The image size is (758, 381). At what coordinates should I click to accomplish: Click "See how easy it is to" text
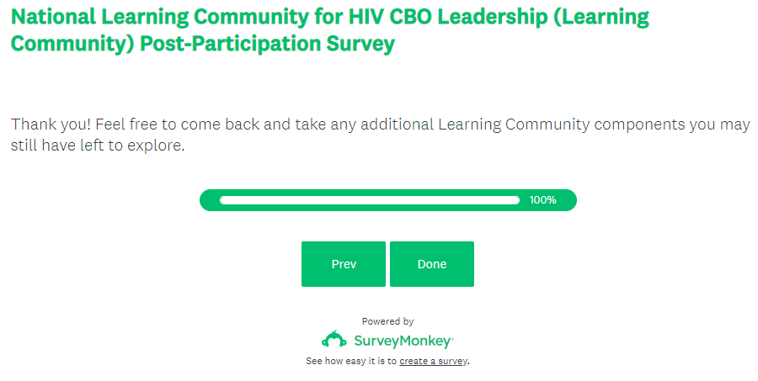(351, 361)
